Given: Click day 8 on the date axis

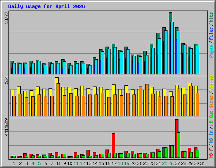Looking at the screenshot, I should point(58,163).
